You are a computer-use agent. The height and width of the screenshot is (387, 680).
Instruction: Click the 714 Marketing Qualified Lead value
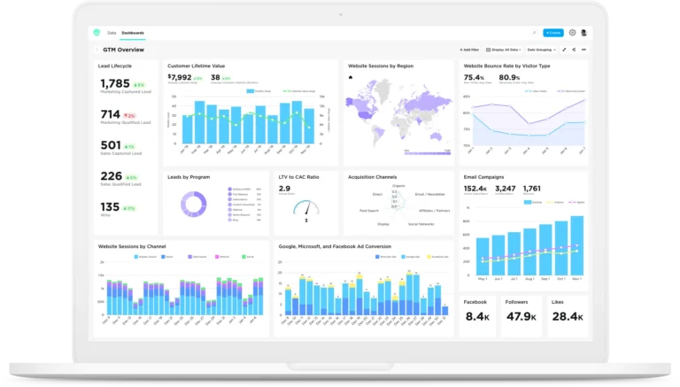tap(110, 114)
